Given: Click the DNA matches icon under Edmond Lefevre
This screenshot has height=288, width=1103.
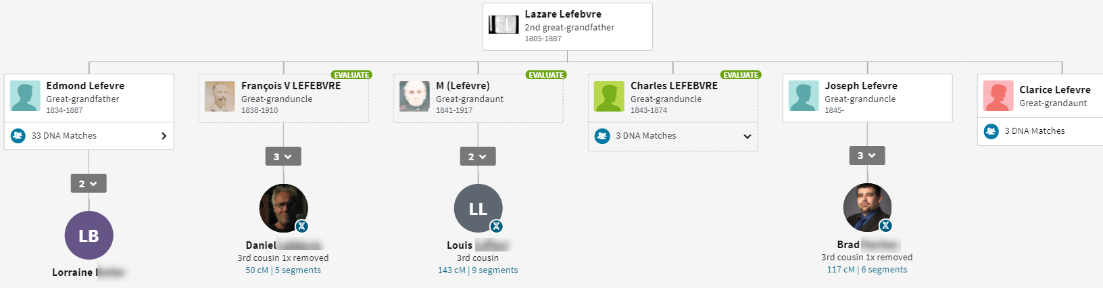Looking at the screenshot, I should [18, 136].
